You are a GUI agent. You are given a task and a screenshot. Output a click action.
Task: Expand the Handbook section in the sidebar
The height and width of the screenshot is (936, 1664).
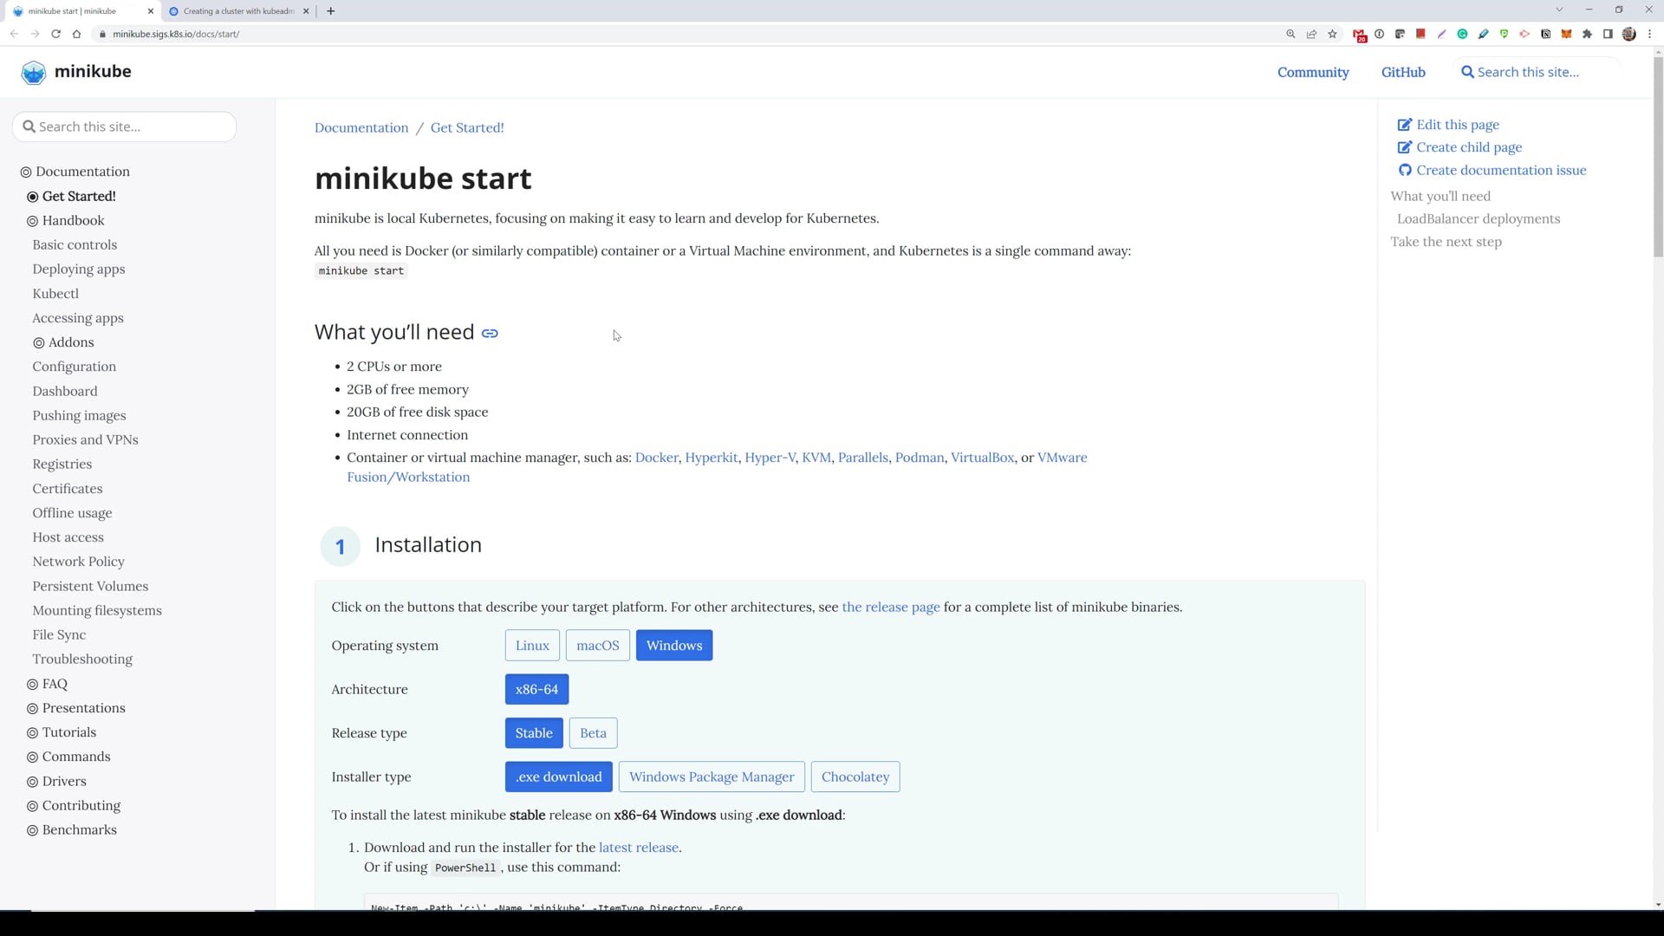coord(73,221)
